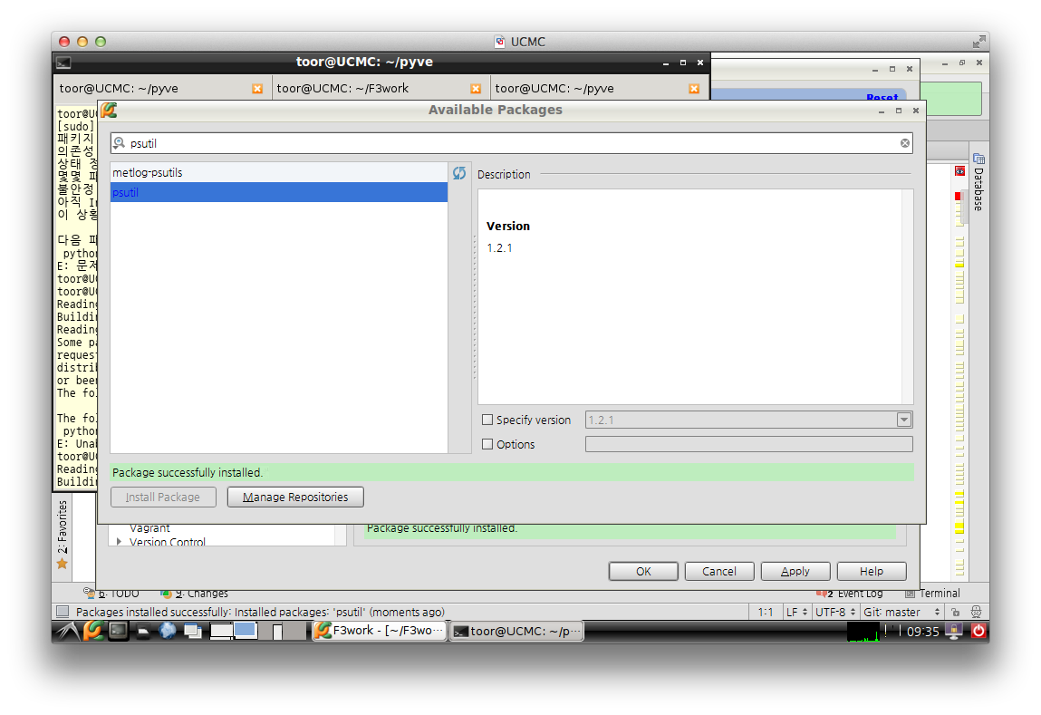Toggle tool windows button in status bar
Image resolution: width=1041 pixels, height=715 pixels.
(x=63, y=612)
